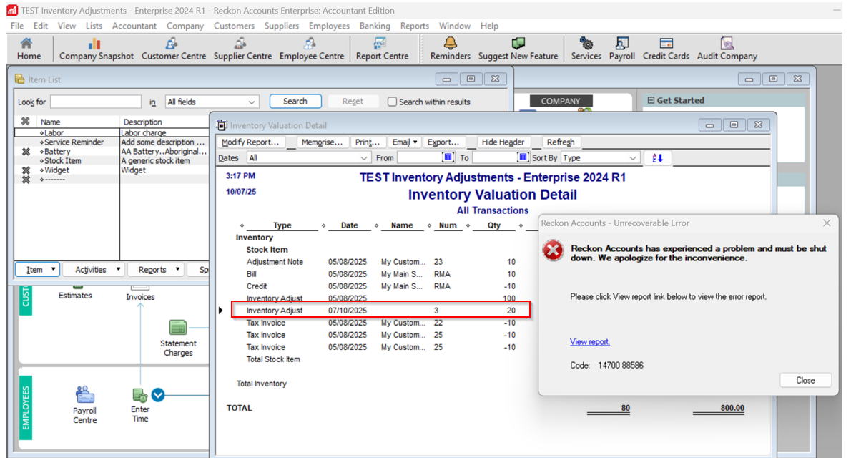The image size is (851, 458).
Task: Open Home from the icon bar
Action: tap(28, 49)
